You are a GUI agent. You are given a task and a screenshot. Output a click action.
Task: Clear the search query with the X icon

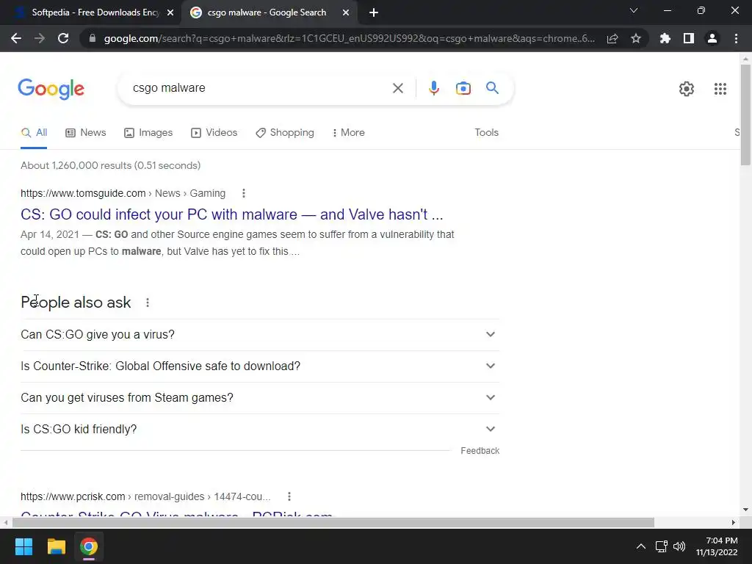pos(397,88)
